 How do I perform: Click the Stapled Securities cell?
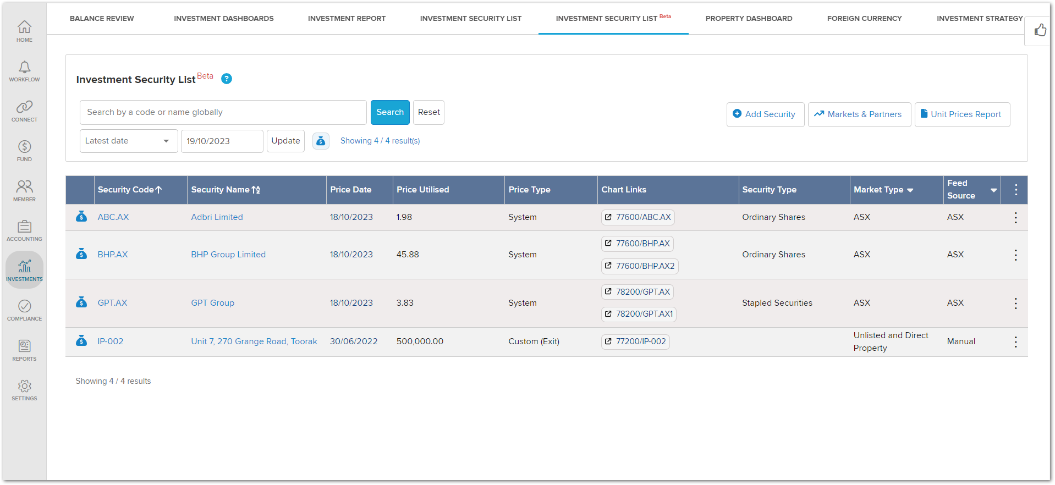(x=777, y=303)
